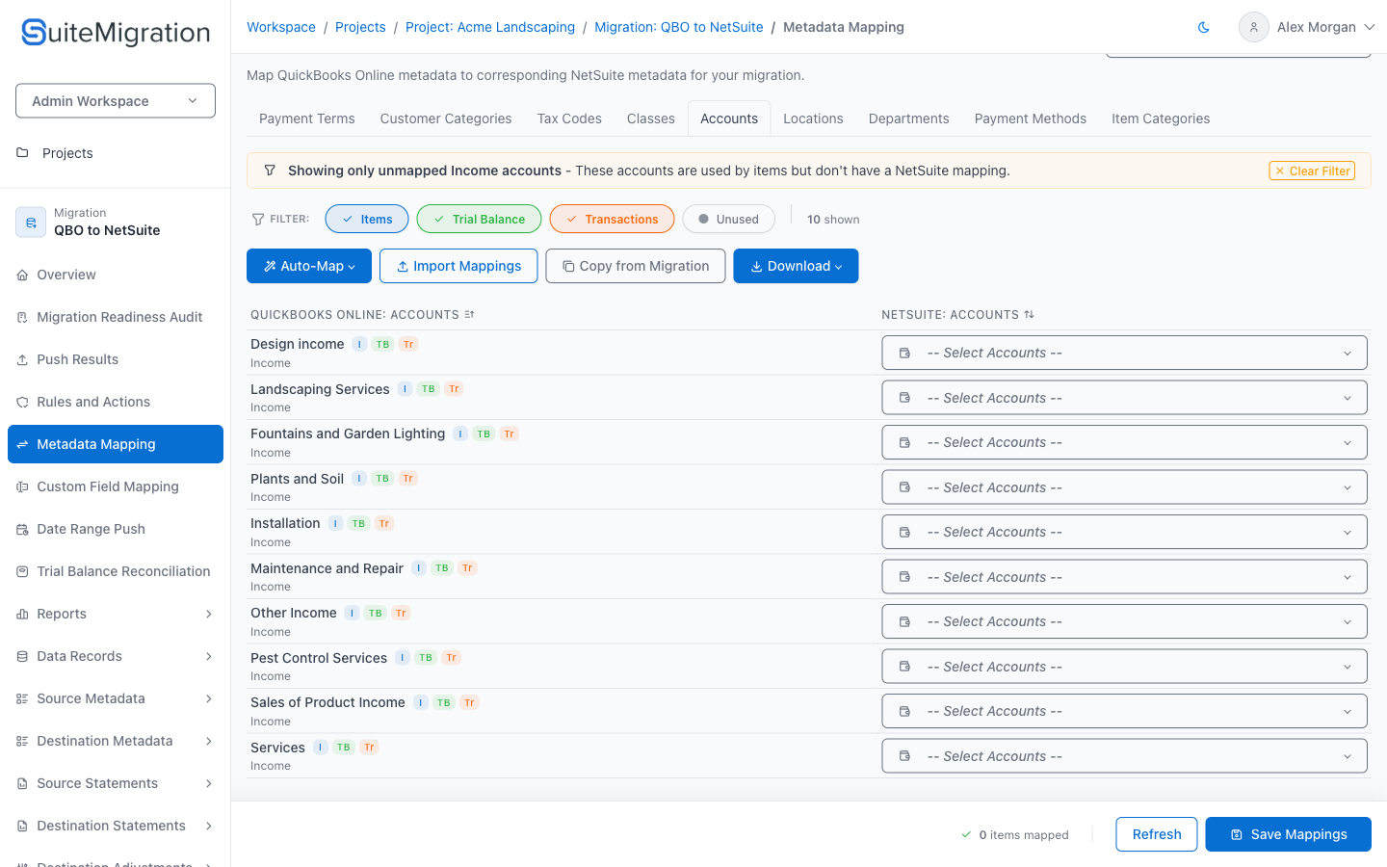This screenshot has height=867, width=1387.
Task: Switch to the Tax Codes tab
Action: pyautogui.click(x=569, y=118)
